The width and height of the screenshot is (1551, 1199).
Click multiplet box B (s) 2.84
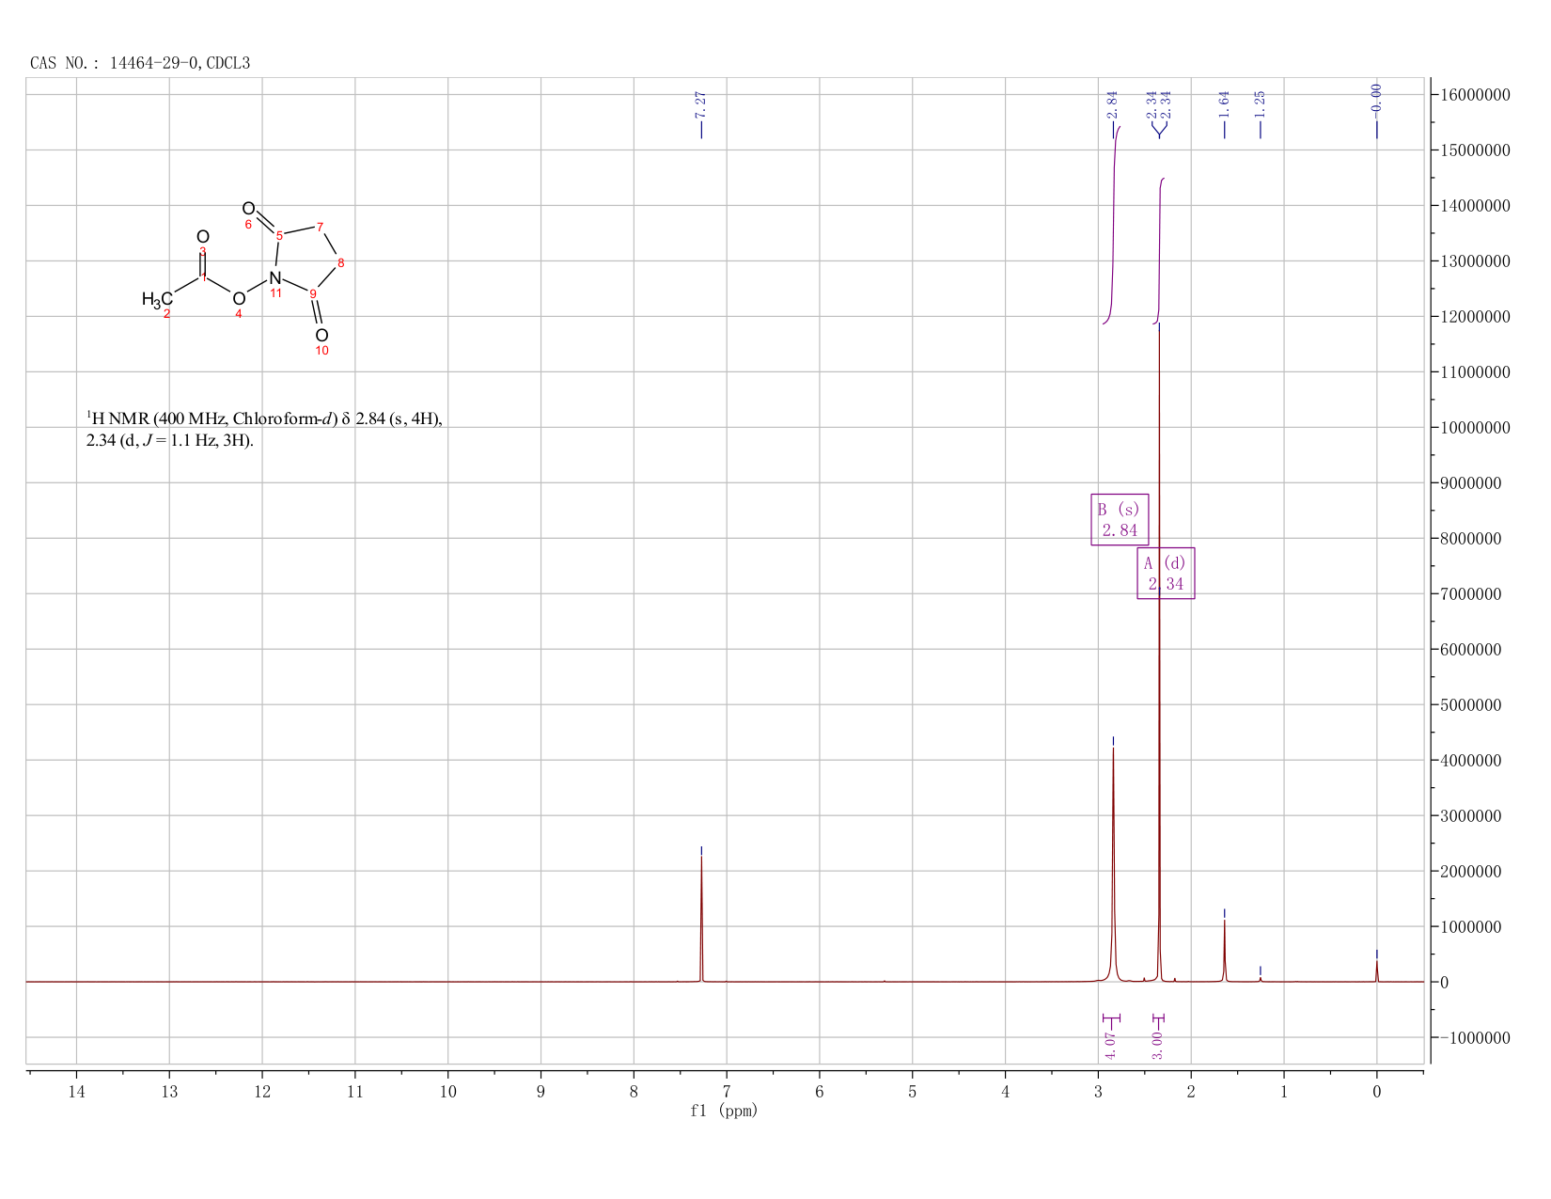pyautogui.click(x=1120, y=519)
